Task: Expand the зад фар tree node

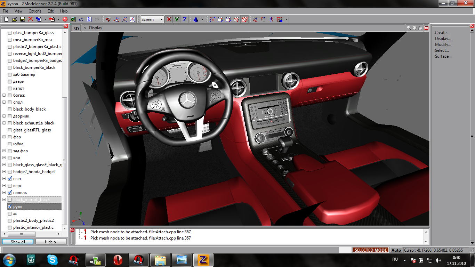Action: 4,151
